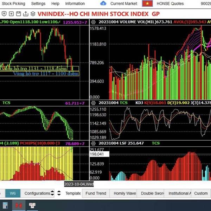Click the Current Market label
211x211 pixels.
(x=124, y=4)
